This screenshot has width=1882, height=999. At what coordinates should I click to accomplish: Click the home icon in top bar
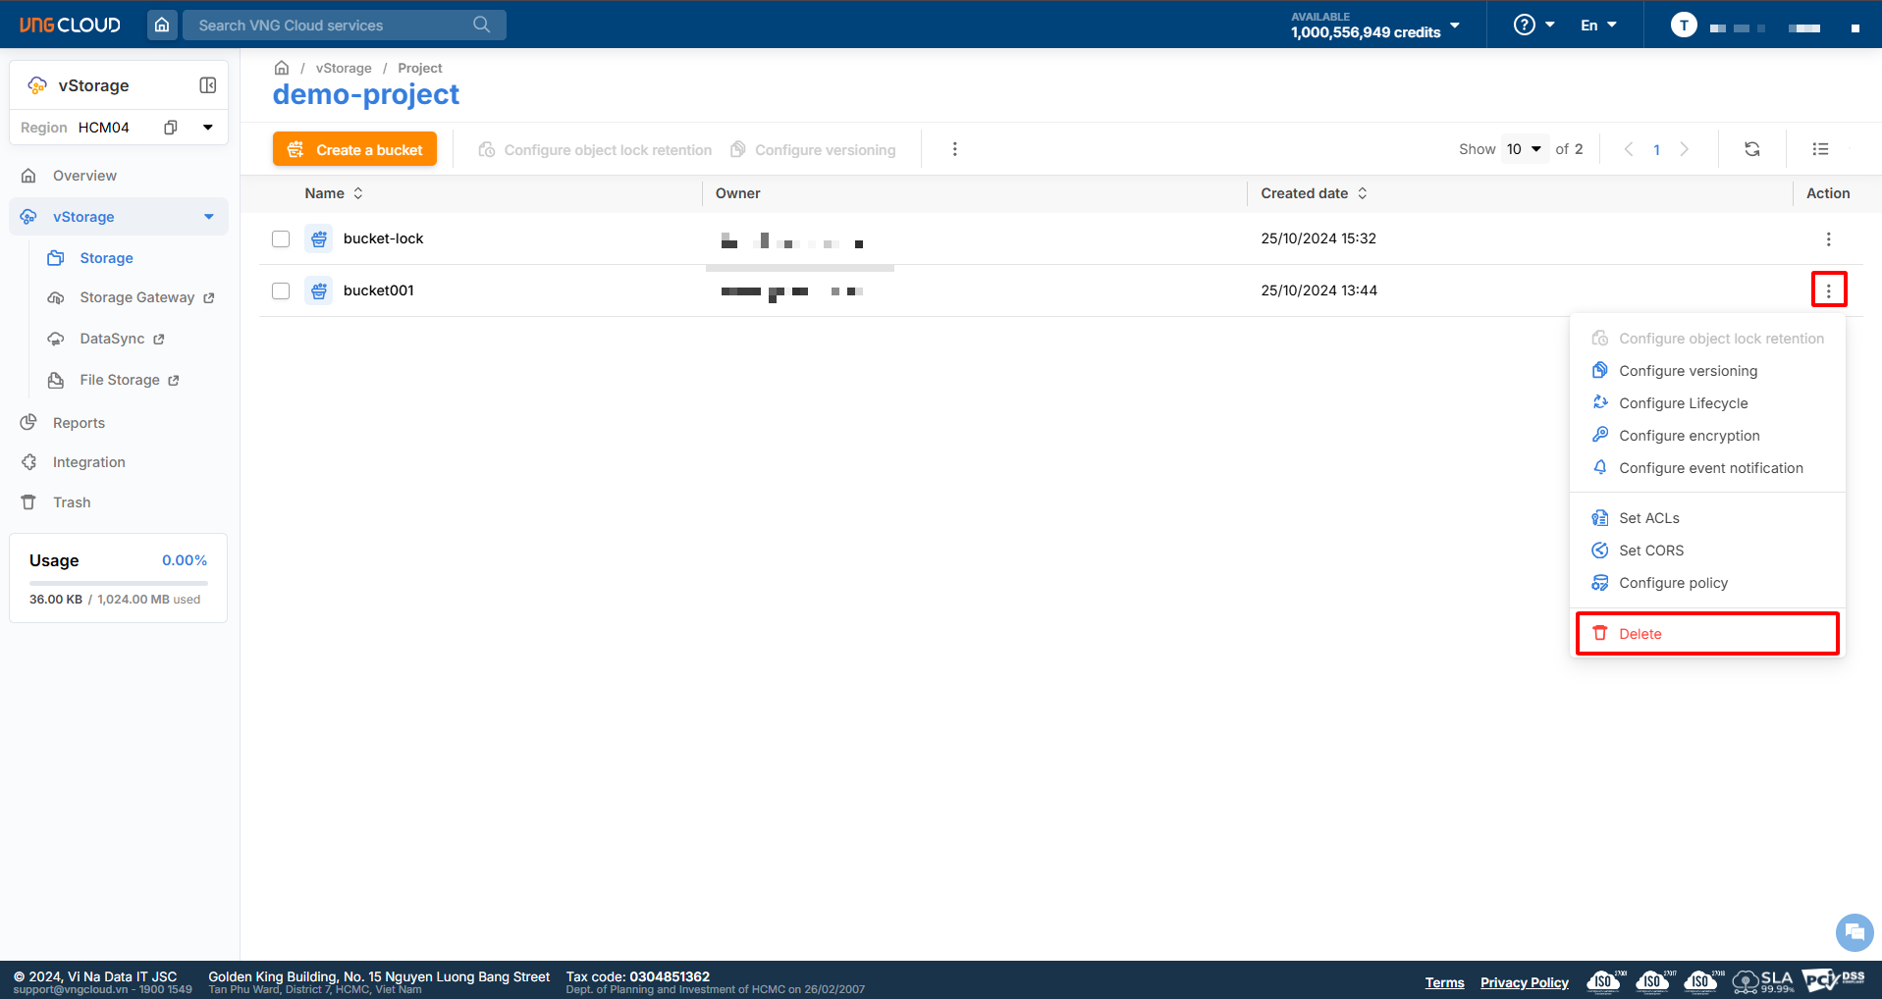pyautogui.click(x=162, y=25)
